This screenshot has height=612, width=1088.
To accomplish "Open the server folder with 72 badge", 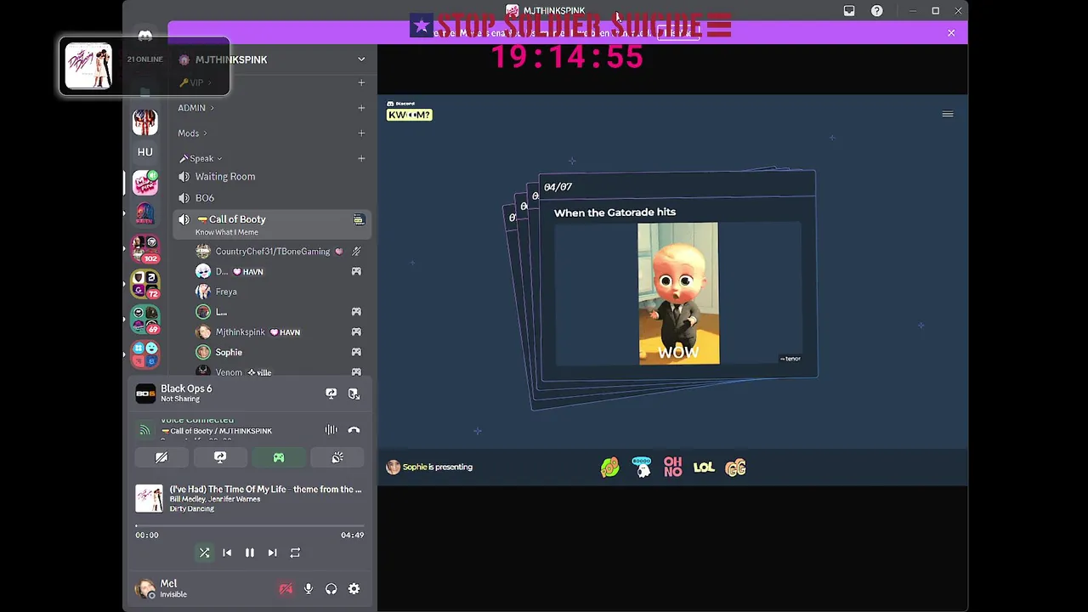I will point(145,285).
